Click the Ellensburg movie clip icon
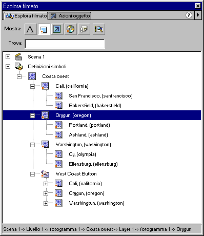 click(x=58, y=164)
